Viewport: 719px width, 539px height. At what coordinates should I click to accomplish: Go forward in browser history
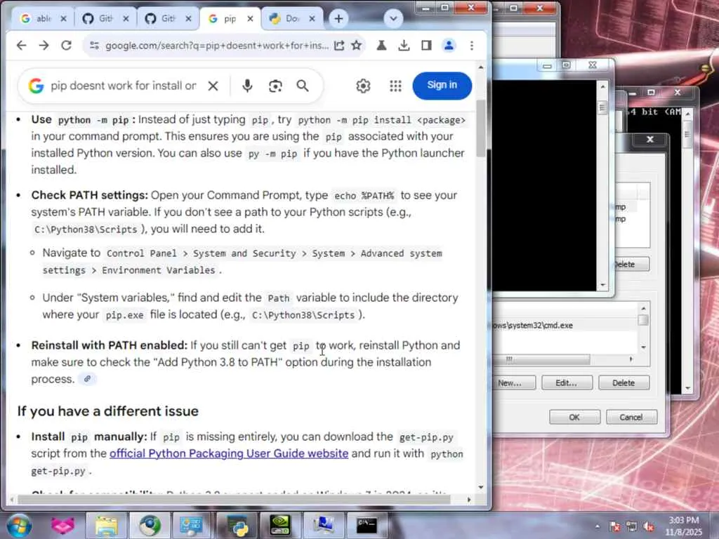tap(44, 46)
